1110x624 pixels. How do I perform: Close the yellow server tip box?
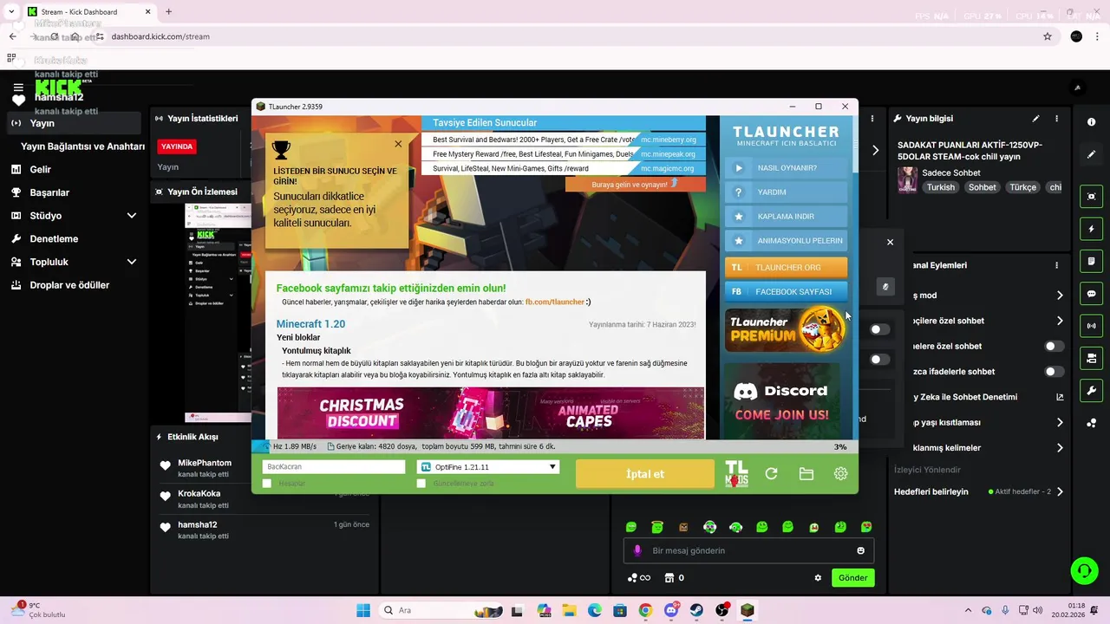pos(398,144)
